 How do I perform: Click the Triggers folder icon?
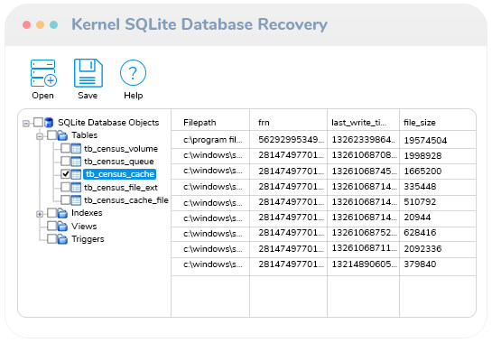[62, 239]
